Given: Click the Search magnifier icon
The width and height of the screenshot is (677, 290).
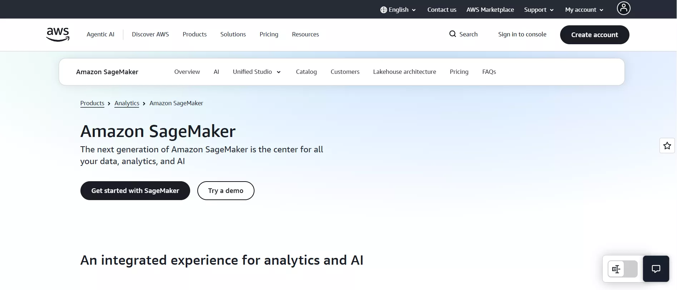Looking at the screenshot, I should (x=453, y=34).
